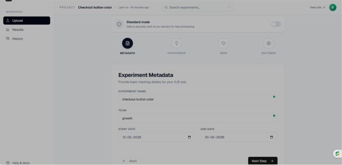342x165 pixels.
Task: Edit the Team field
Action: pyautogui.click(x=198, y=118)
